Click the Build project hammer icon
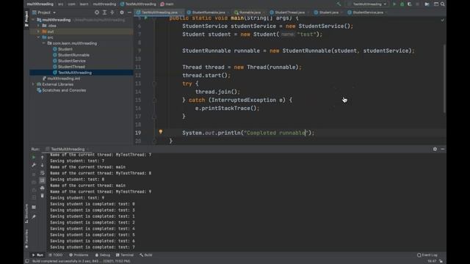 tap(339, 4)
